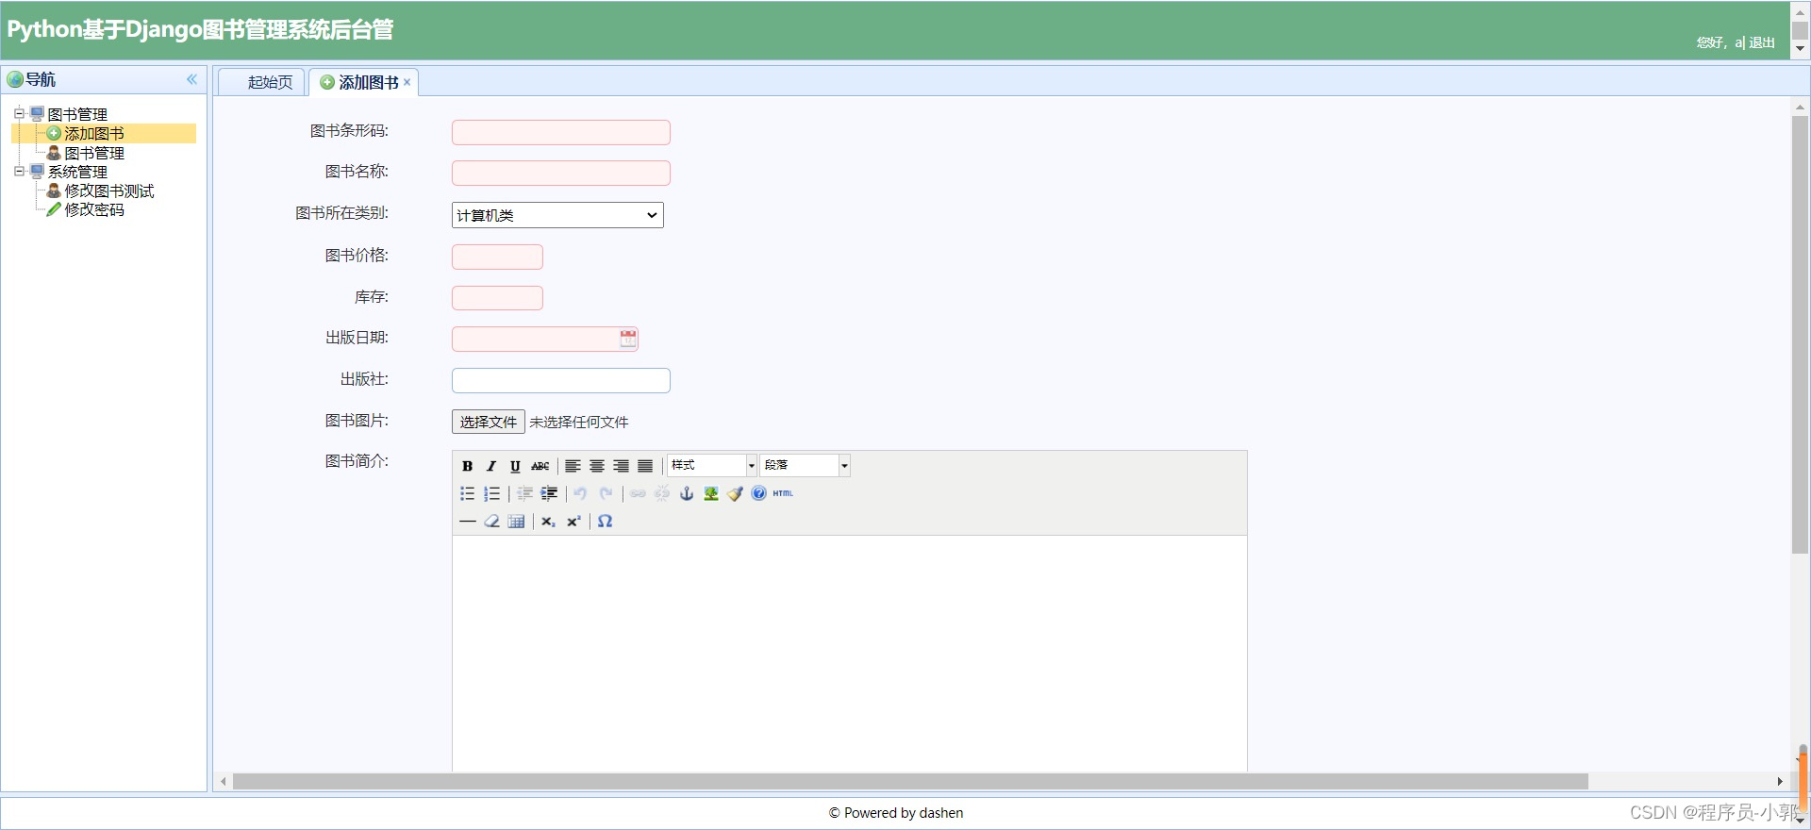Insert an anchor with anchor icon
Viewport: 1811px width, 830px height.
(x=687, y=493)
